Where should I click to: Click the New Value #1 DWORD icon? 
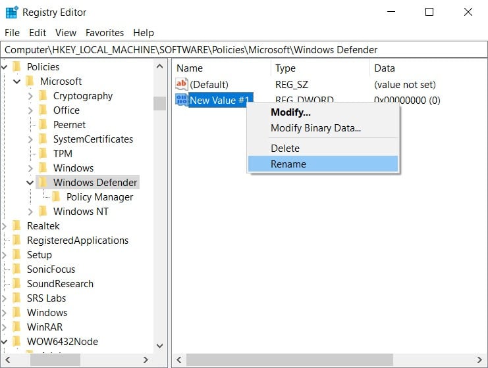(x=182, y=100)
